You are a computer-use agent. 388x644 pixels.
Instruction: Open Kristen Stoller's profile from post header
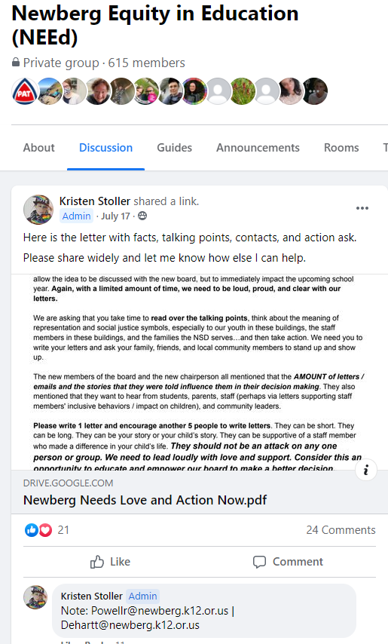pos(95,201)
